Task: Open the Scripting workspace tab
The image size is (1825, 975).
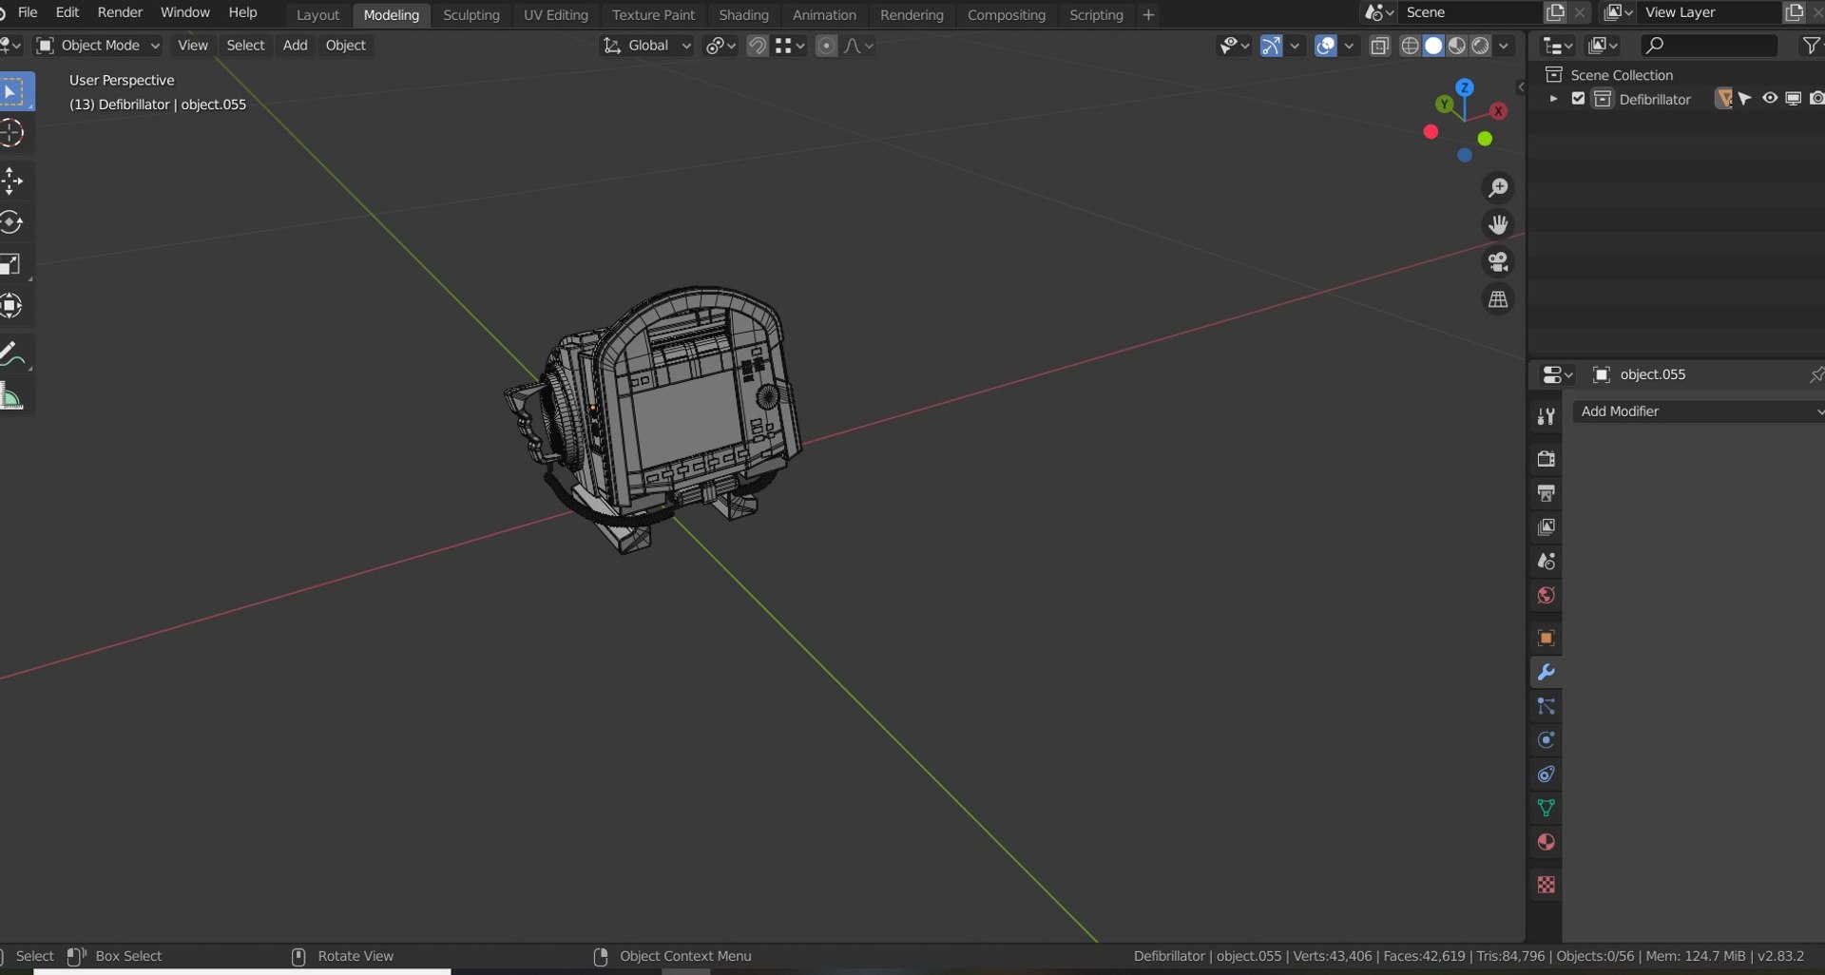Action: click(1096, 15)
